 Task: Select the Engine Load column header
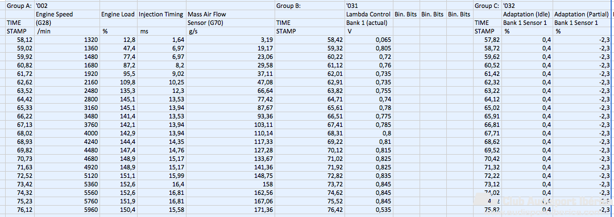coord(119,14)
